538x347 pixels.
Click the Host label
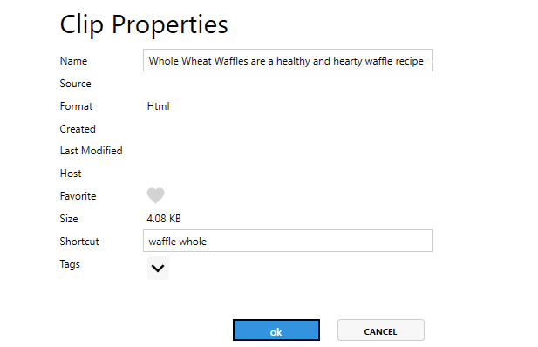tap(71, 173)
